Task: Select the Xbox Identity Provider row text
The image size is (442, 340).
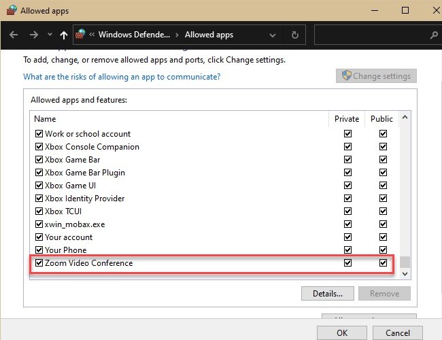Action: [84, 199]
